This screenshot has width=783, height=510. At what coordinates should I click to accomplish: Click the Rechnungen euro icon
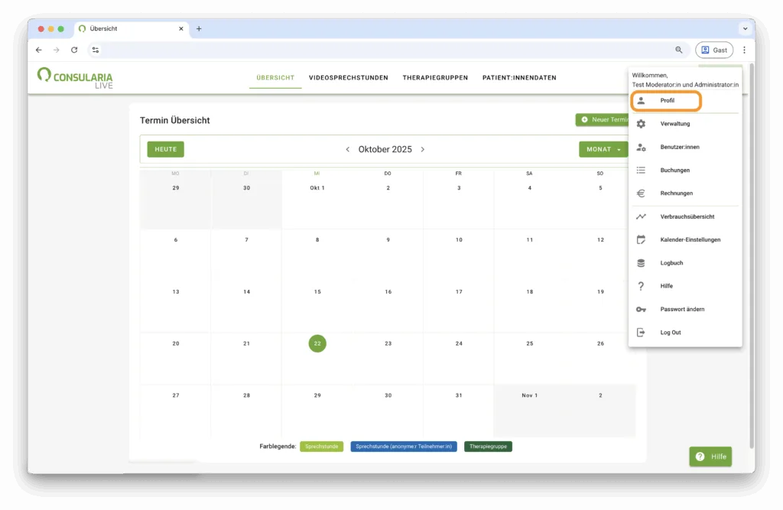(641, 193)
